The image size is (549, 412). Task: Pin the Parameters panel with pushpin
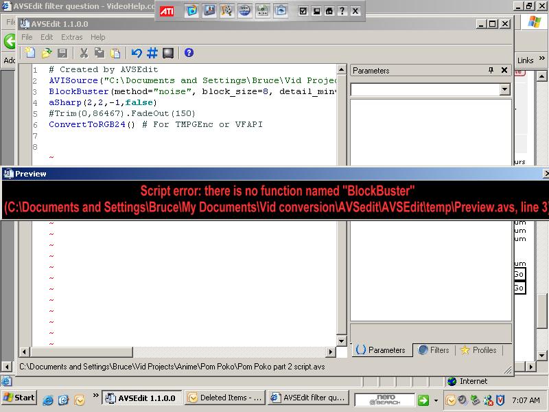(491, 71)
